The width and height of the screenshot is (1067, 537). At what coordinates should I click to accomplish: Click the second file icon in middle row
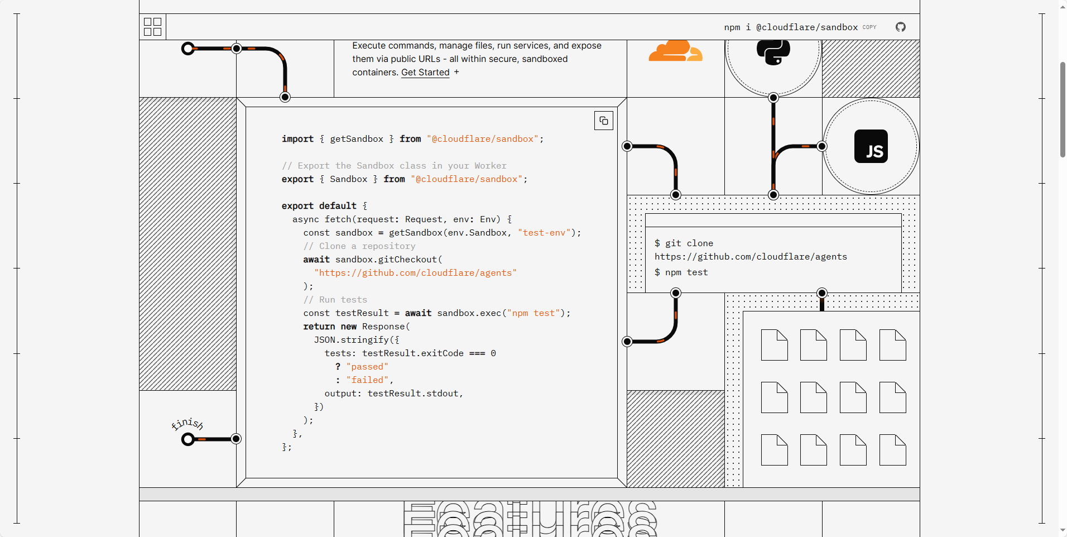click(x=813, y=397)
